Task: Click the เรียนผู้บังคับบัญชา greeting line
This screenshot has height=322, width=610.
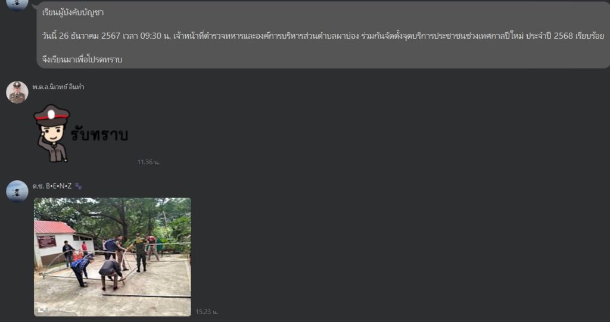Action: pos(73,12)
